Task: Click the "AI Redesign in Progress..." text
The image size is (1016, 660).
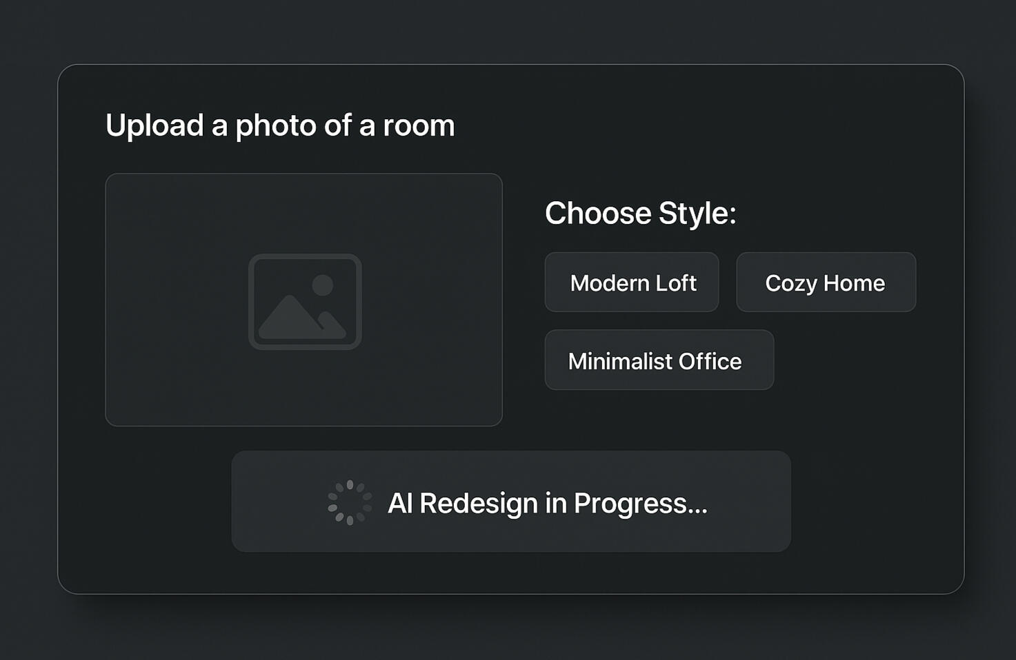Action: tap(547, 503)
